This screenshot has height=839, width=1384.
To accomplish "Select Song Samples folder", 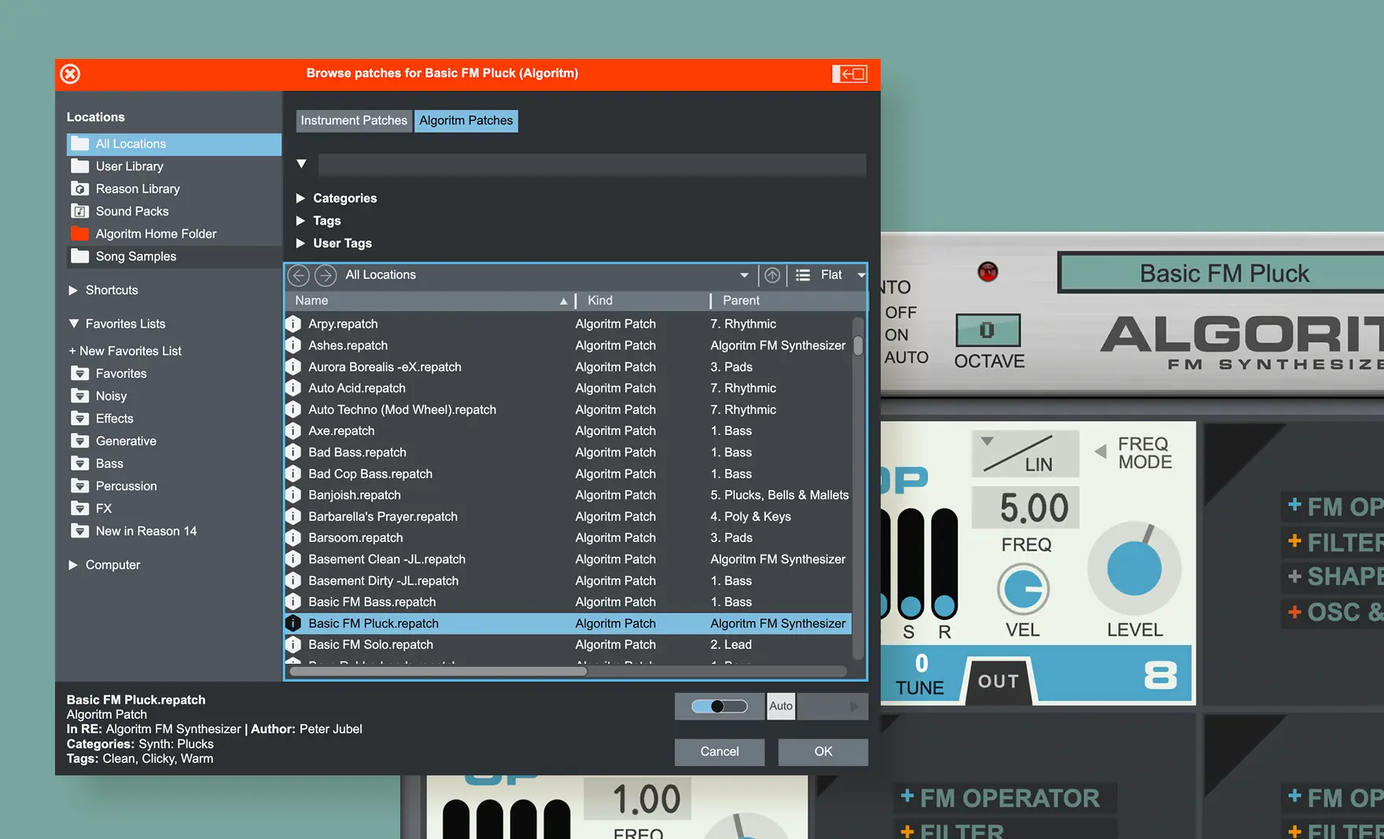I will click(174, 256).
